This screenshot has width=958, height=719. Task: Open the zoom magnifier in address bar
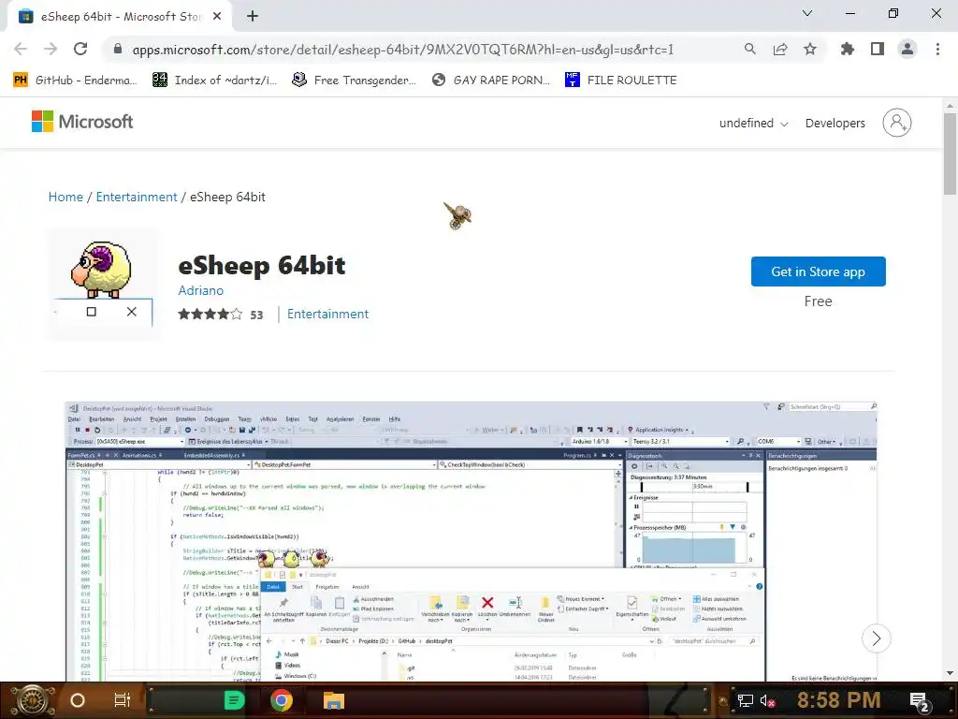749,49
